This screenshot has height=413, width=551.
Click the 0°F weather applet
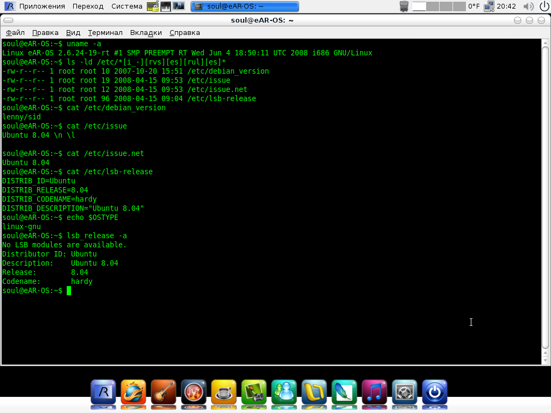tap(474, 6)
